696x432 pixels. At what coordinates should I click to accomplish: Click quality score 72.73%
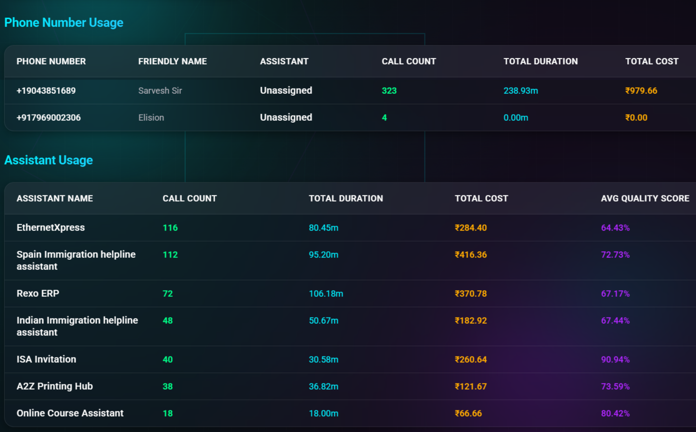click(x=615, y=254)
